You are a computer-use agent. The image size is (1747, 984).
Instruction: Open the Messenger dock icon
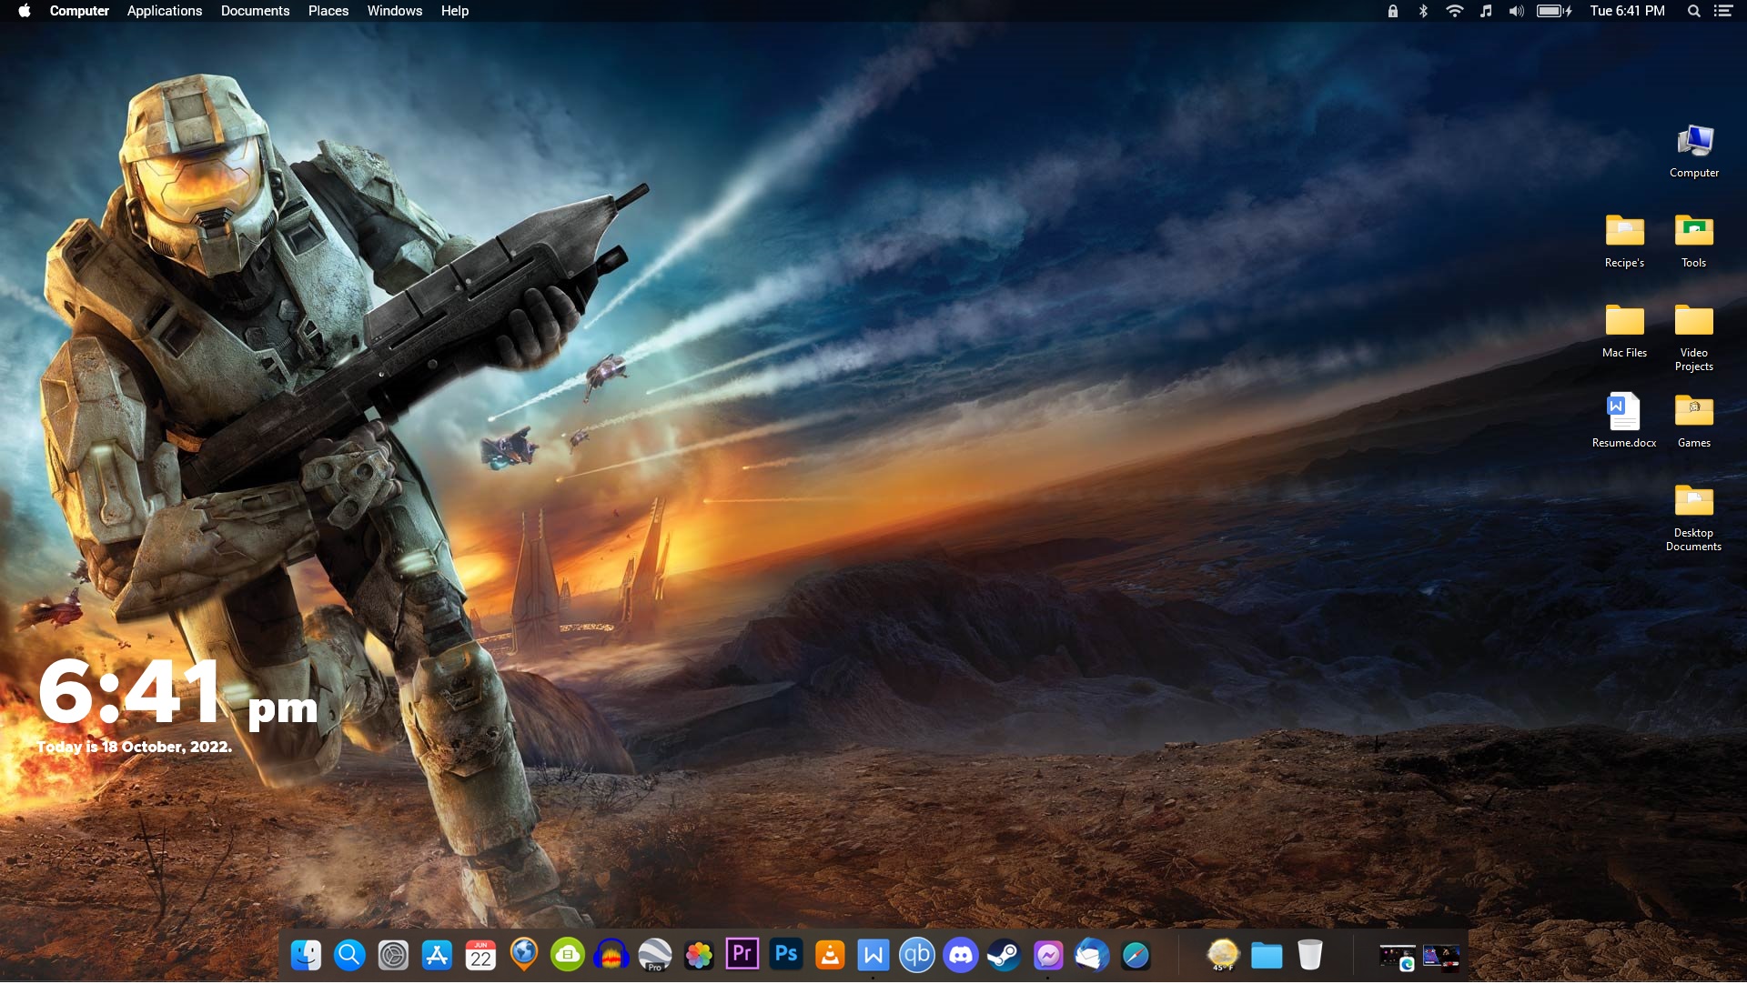coord(1047,955)
